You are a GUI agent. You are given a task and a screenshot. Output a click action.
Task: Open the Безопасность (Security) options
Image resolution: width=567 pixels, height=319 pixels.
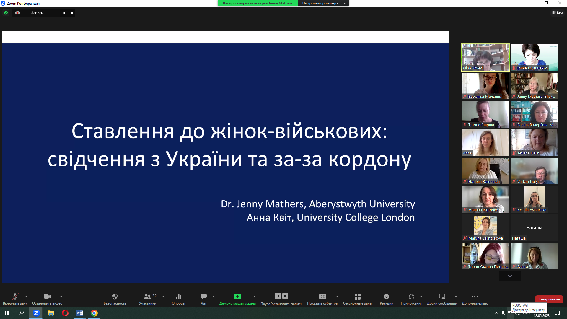[115, 298]
